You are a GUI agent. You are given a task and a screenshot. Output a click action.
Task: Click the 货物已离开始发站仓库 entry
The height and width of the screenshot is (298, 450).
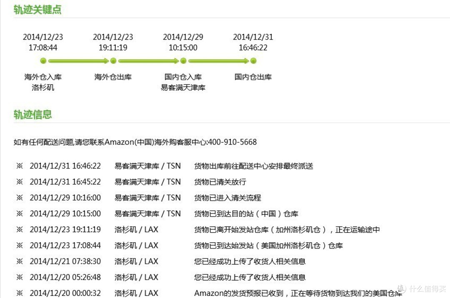(x=287, y=229)
